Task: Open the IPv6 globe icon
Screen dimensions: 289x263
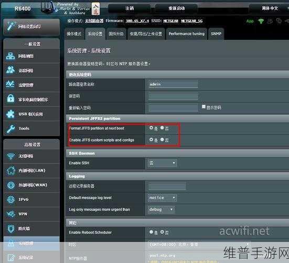Action: 10,199
